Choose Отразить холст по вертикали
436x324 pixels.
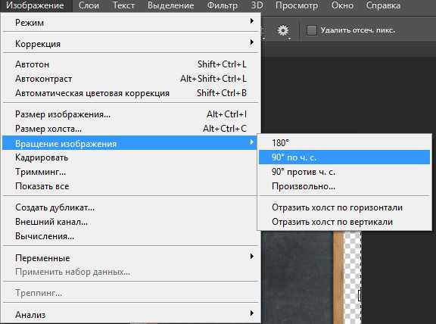pos(344,222)
